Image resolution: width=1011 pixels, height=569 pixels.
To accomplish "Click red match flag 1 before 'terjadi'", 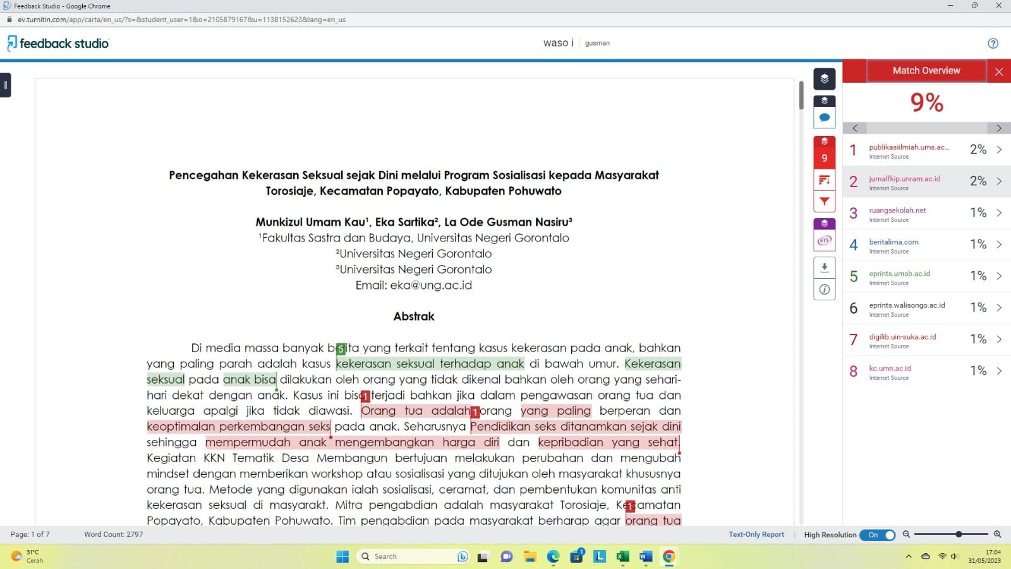I will click(x=365, y=396).
